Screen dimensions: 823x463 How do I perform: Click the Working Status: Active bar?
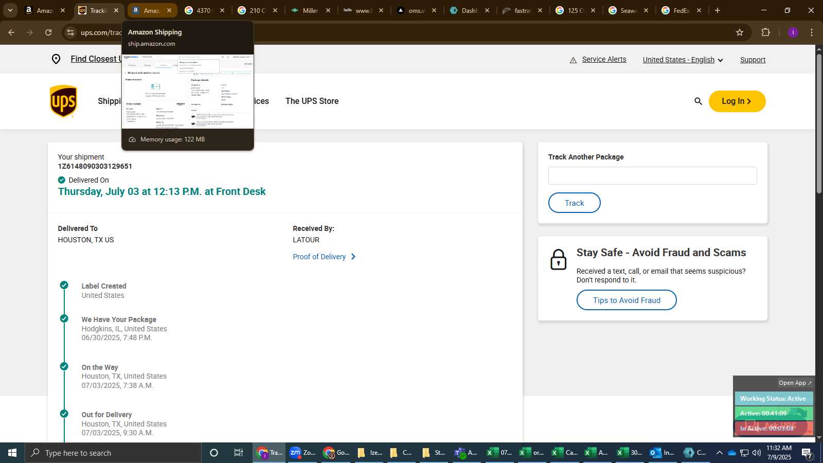point(773,399)
